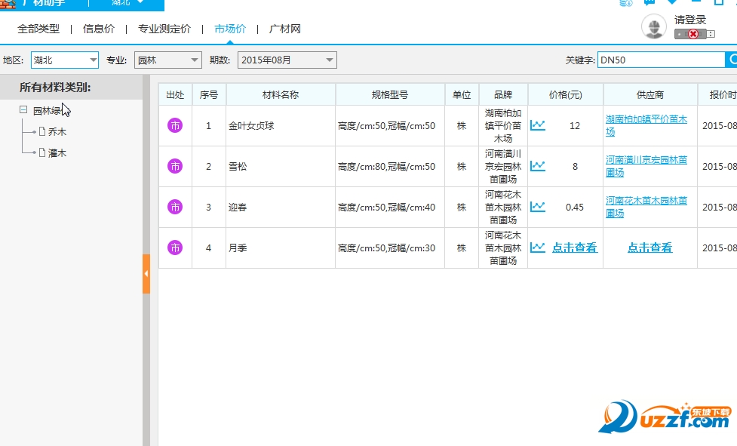Open the 期数 dropdown showing 2015年08月

click(x=287, y=60)
